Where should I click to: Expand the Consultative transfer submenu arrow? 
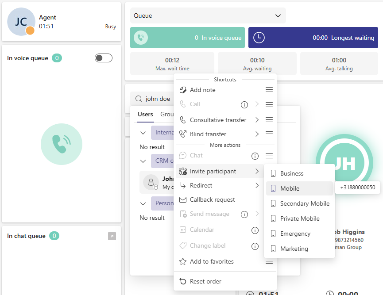coord(257,120)
